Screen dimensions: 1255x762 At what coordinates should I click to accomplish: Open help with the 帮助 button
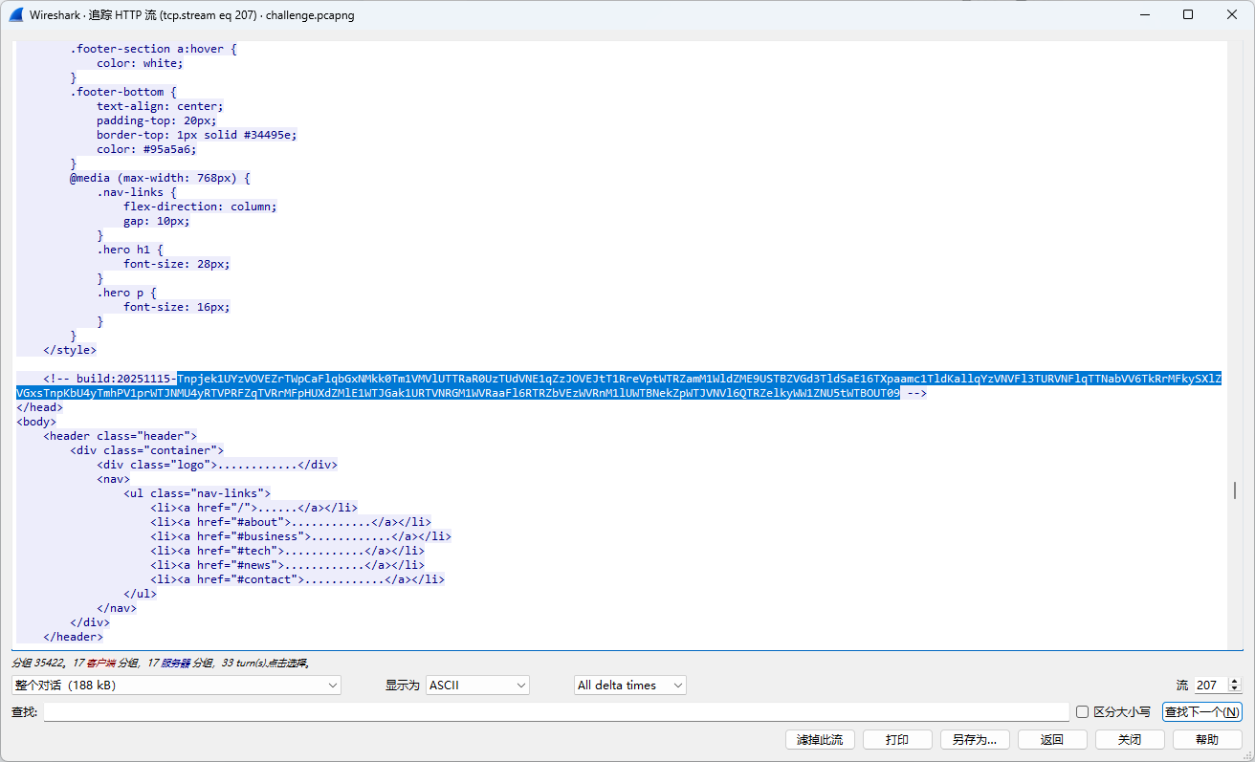[1206, 740]
